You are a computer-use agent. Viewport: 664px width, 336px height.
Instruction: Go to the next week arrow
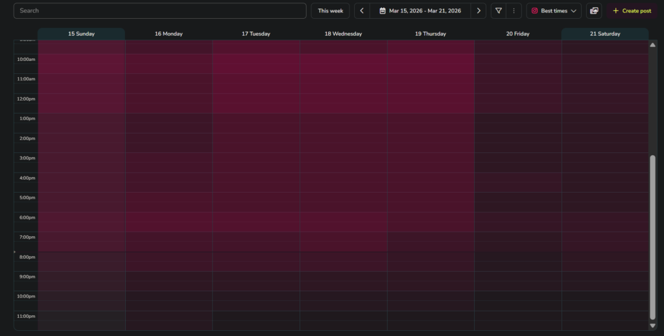[479, 11]
